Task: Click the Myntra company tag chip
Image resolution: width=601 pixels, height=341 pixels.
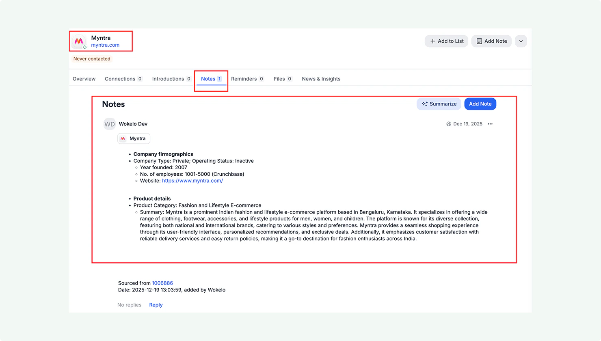Action: (134, 138)
